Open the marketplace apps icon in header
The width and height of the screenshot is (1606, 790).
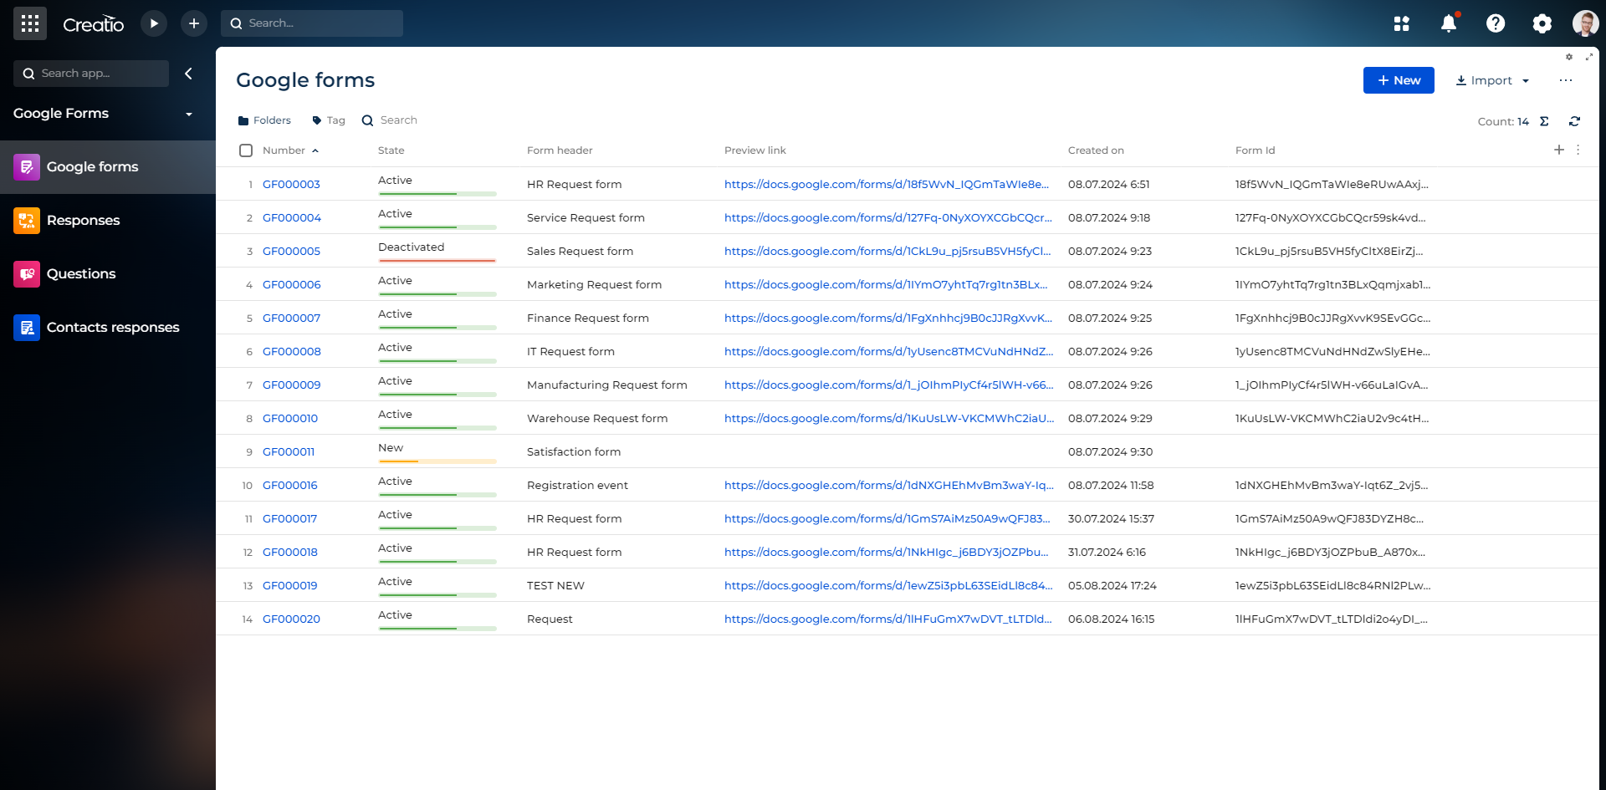click(1402, 23)
